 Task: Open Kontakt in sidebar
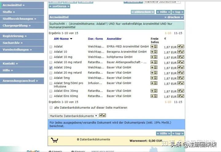[x=22, y=63]
